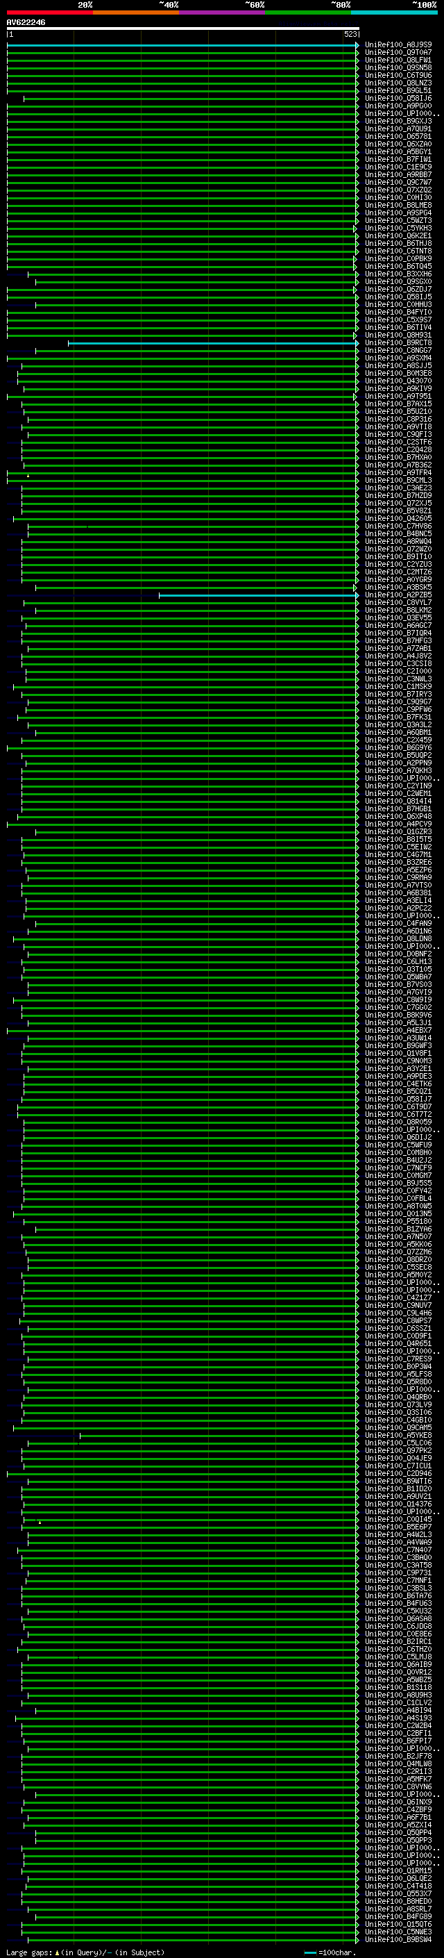Select the query name AV622246
This screenshot has width=444, height=1958.
tap(26, 23)
